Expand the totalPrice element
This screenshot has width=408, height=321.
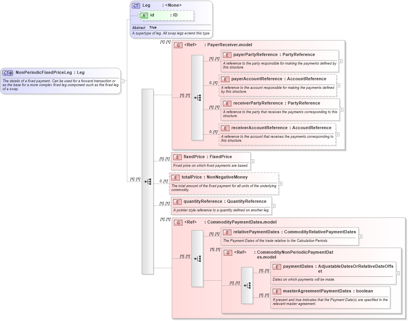click(x=280, y=184)
